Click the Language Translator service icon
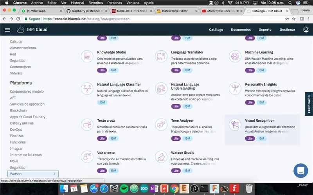 (x=161, y=56)
